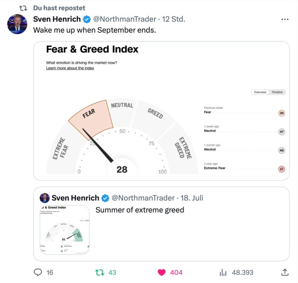
Task: Click the green repost icon
Action: 99,272
